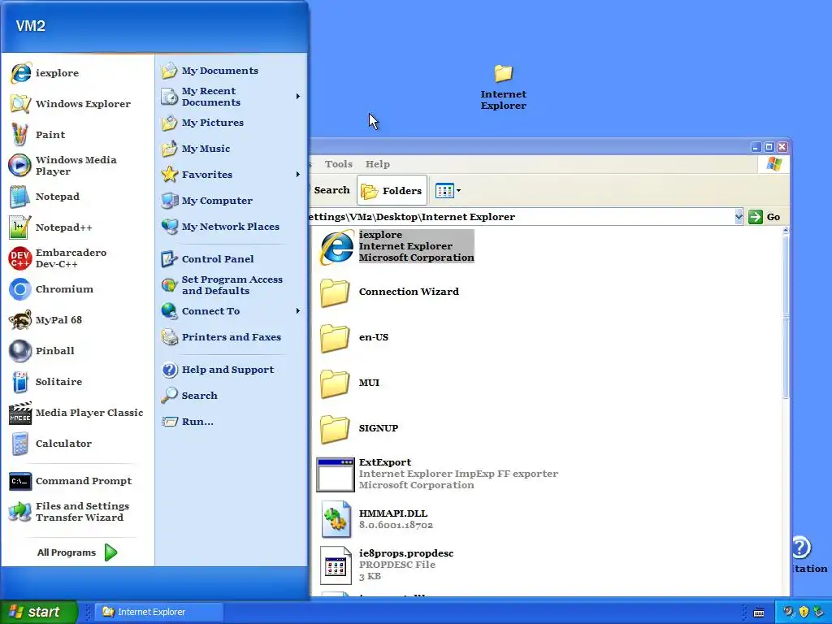Open Search from Start menu
The height and width of the screenshot is (624, 832).
coord(231,396)
